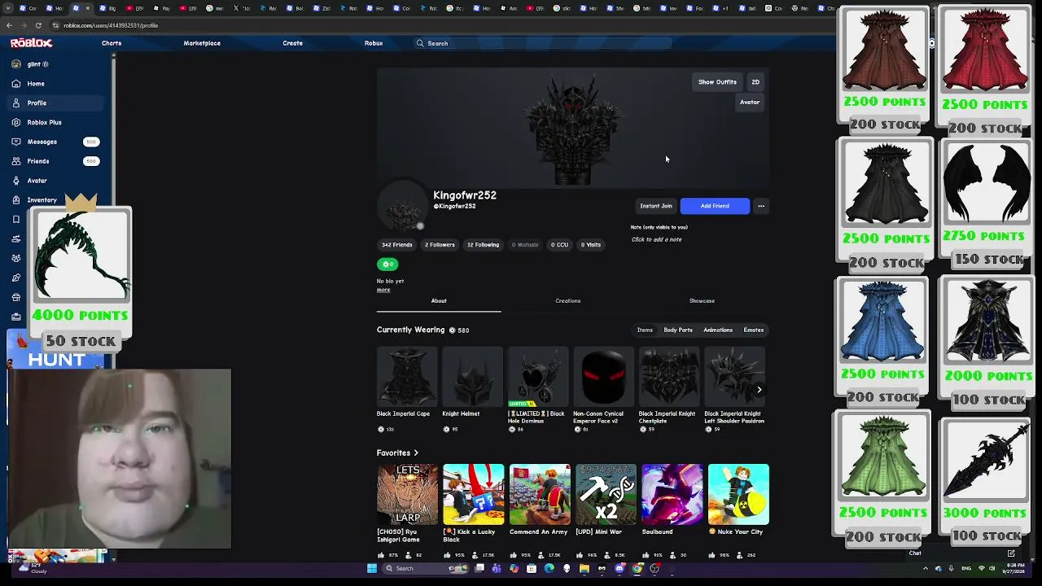The width and height of the screenshot is (1042, 586).
Task: Open the Black Imperial Cape item
Action: pyautogui.click(x=407, y=389)
